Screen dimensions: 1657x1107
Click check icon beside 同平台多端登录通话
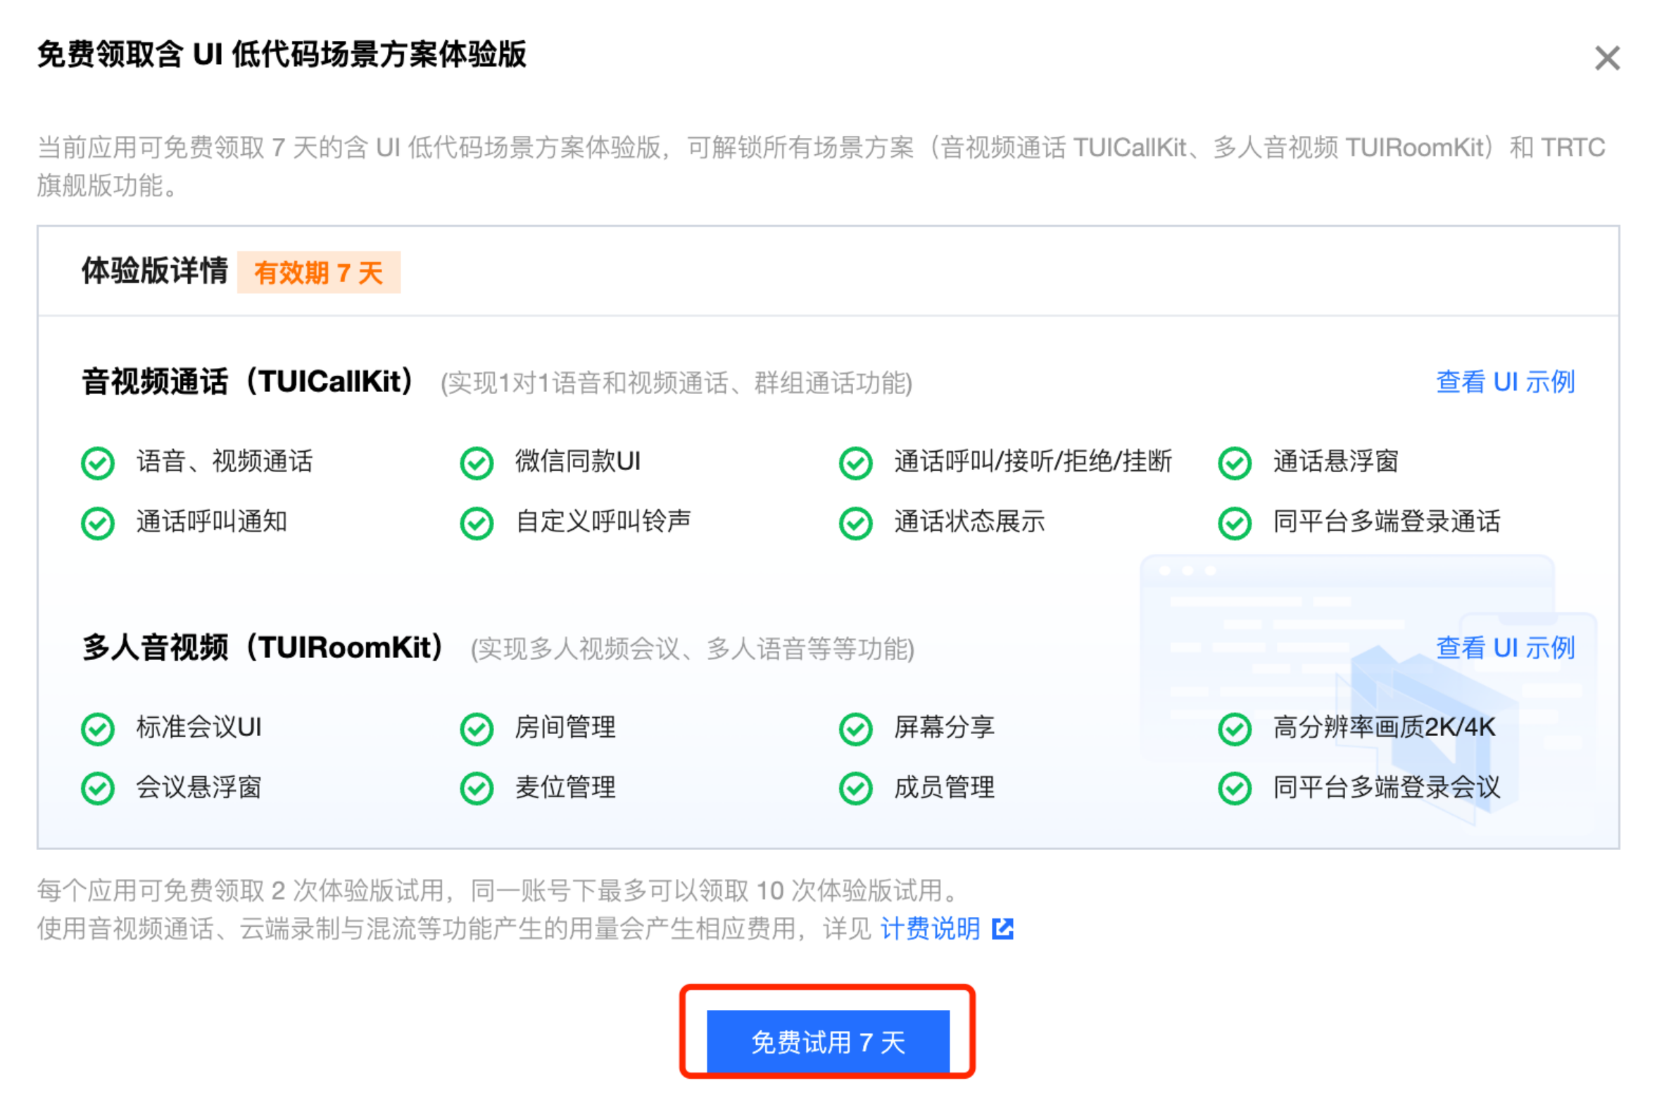(1235, 523)
